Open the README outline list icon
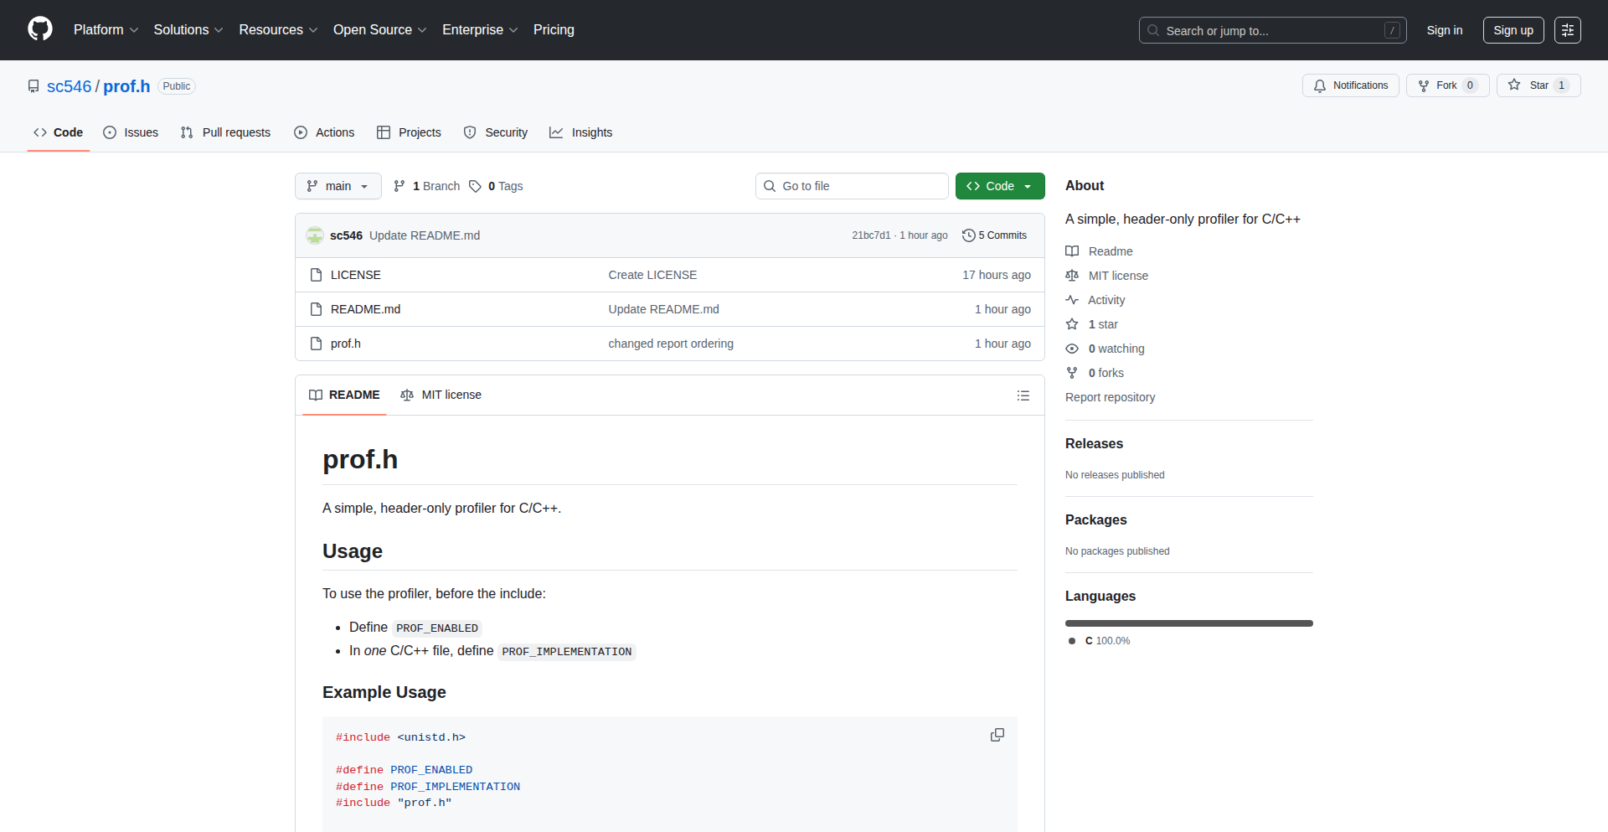This screenshot has height=832, width=1608. (1023, 395)
